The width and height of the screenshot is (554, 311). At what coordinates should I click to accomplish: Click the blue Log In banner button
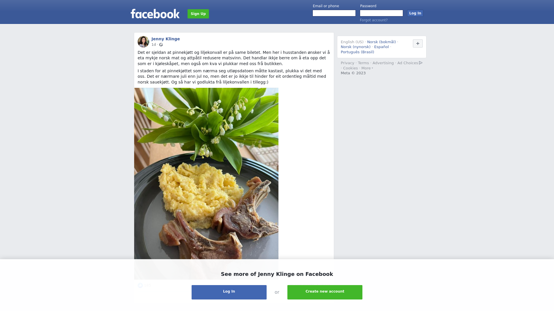pos(229,292)
